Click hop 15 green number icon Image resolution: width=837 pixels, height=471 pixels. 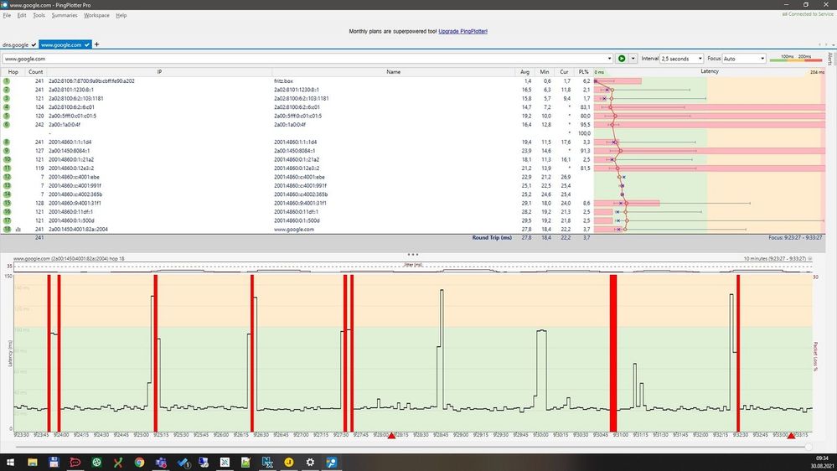[x=7, y=203]
